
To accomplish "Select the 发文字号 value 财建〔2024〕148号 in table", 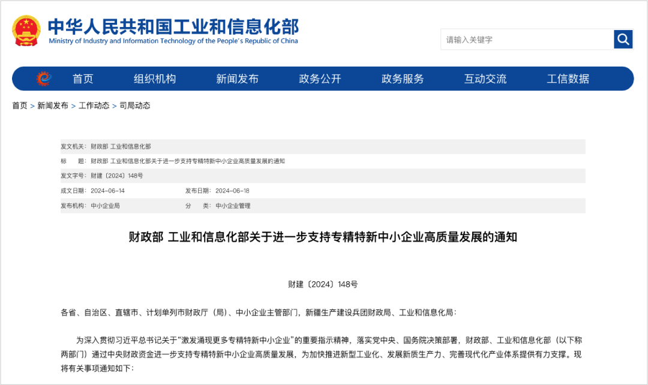I will pos(117,176).
